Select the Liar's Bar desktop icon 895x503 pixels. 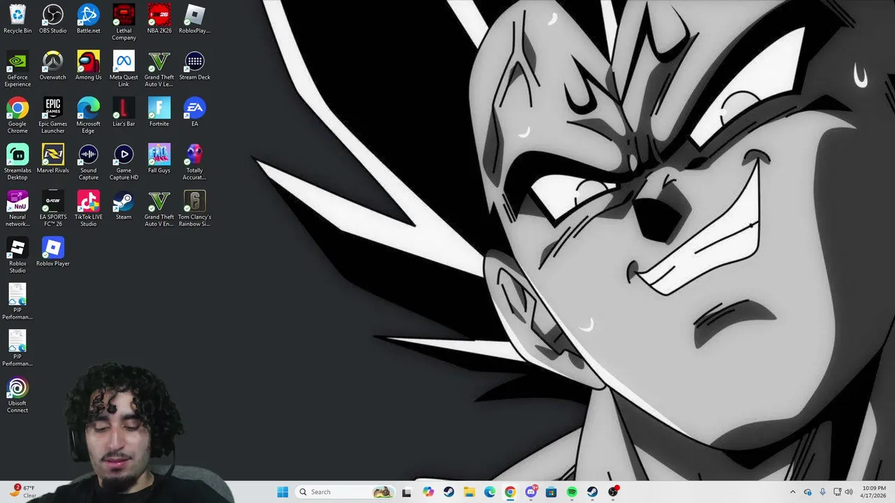click(x=124, y=112)
